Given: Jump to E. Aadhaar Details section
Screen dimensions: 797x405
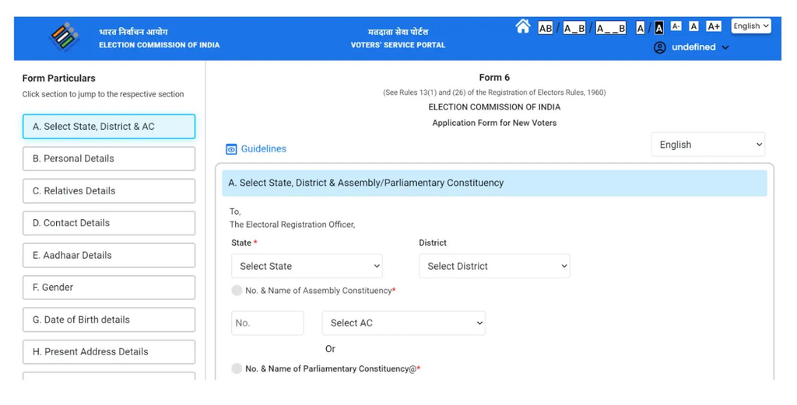Looking at the screenshot, I should (x=109, y=255).
